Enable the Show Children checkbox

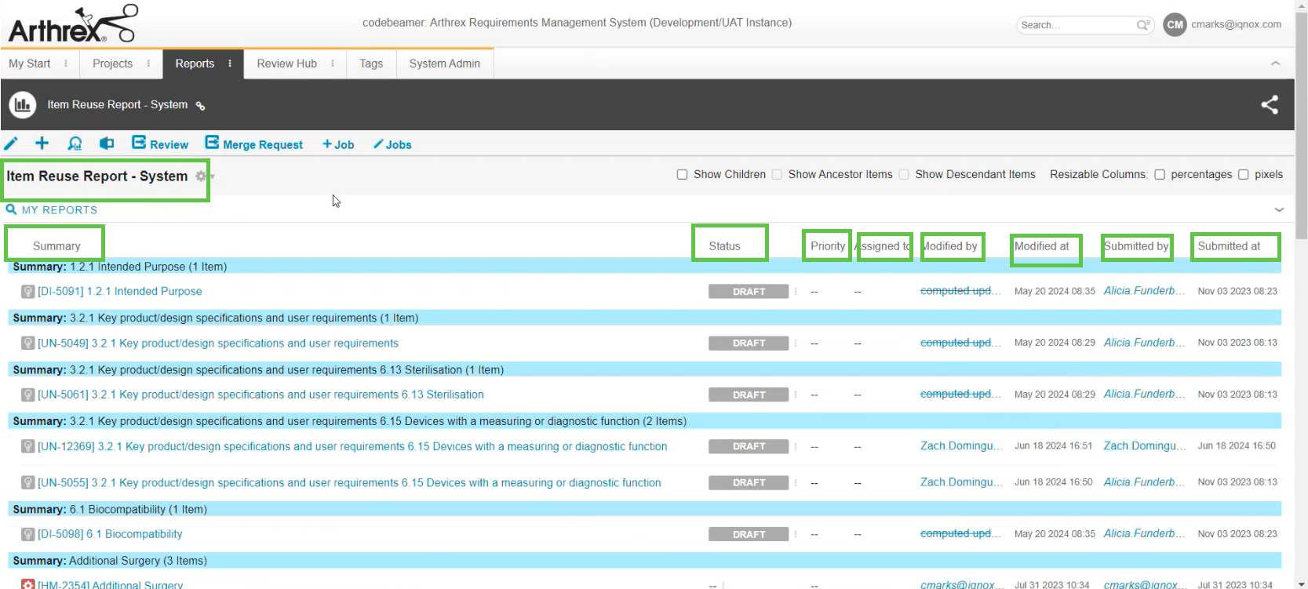(682, 174)
